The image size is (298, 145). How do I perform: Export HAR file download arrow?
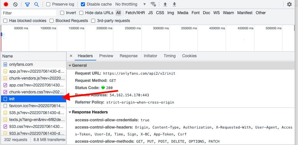coord(174,4)
